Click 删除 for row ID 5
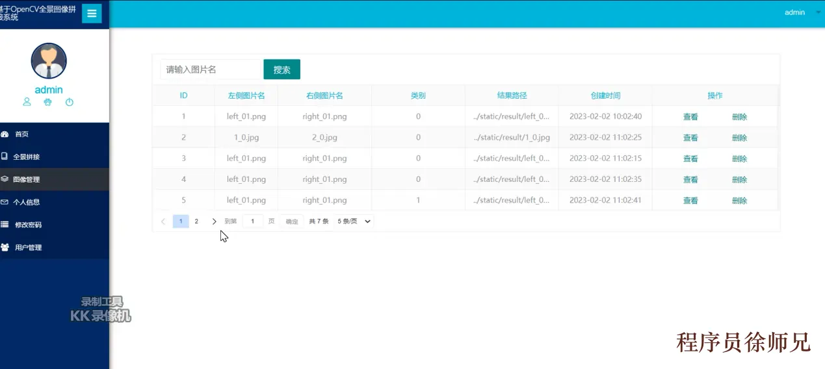This screenshot has width=825, height=369. click(x=739, y=201)
